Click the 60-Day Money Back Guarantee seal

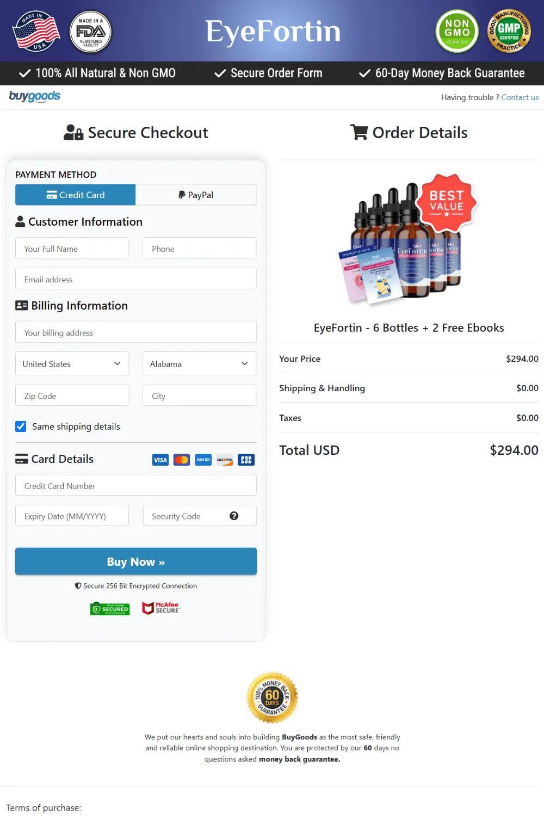pyautogui.click(x=272, y=697)
